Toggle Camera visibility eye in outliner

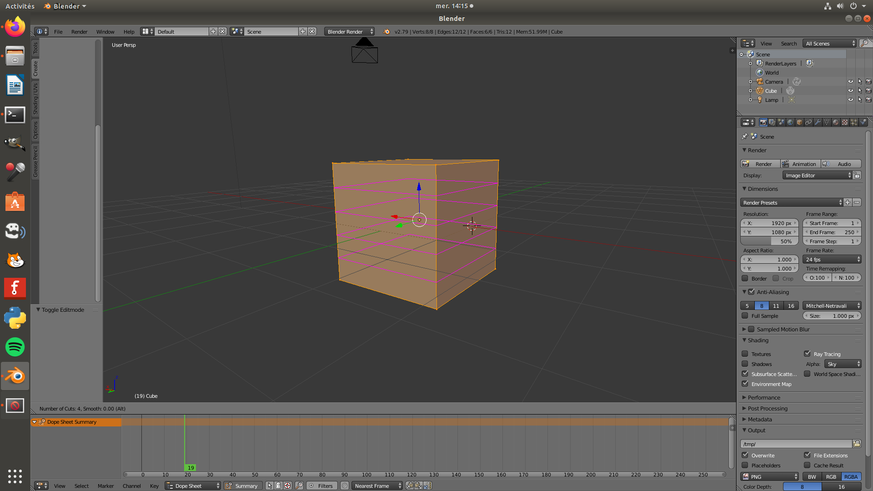850,81
